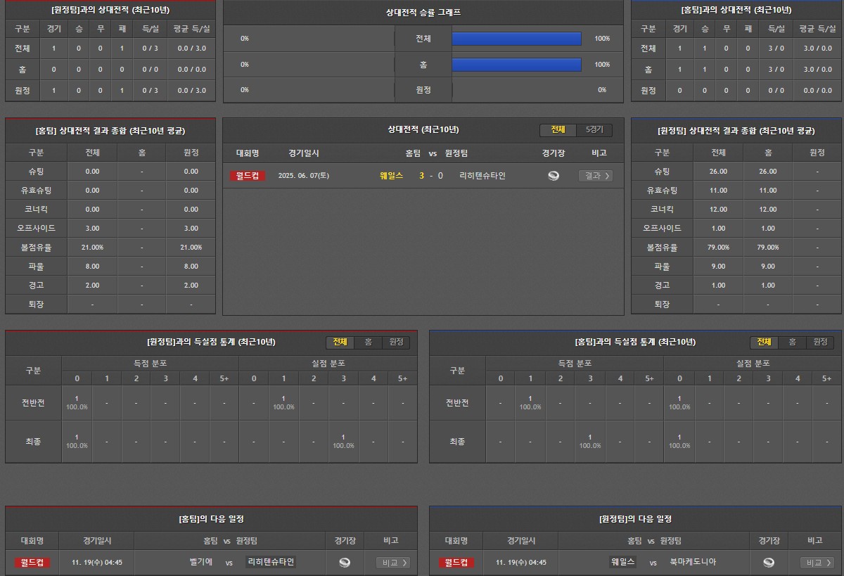Click 월드컵 badge in Belgium vs Liechtenstein row

pos(32,563)
